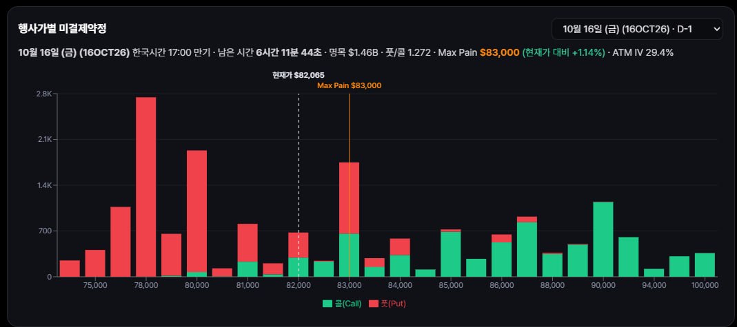Viewport: 737px width, 327px height.
Task: Click the 85,000 x-axis strike label
Action: pos(451,284)
